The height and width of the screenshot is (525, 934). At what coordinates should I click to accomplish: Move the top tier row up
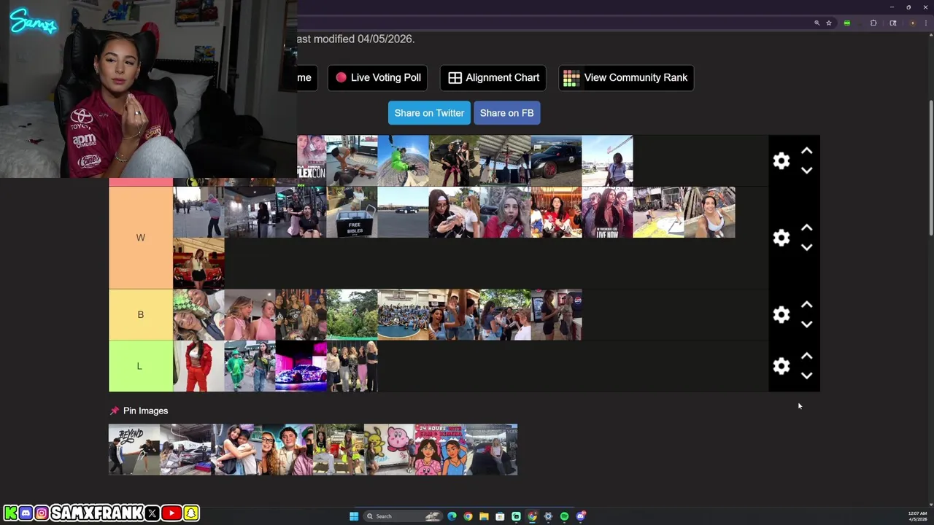806,151
